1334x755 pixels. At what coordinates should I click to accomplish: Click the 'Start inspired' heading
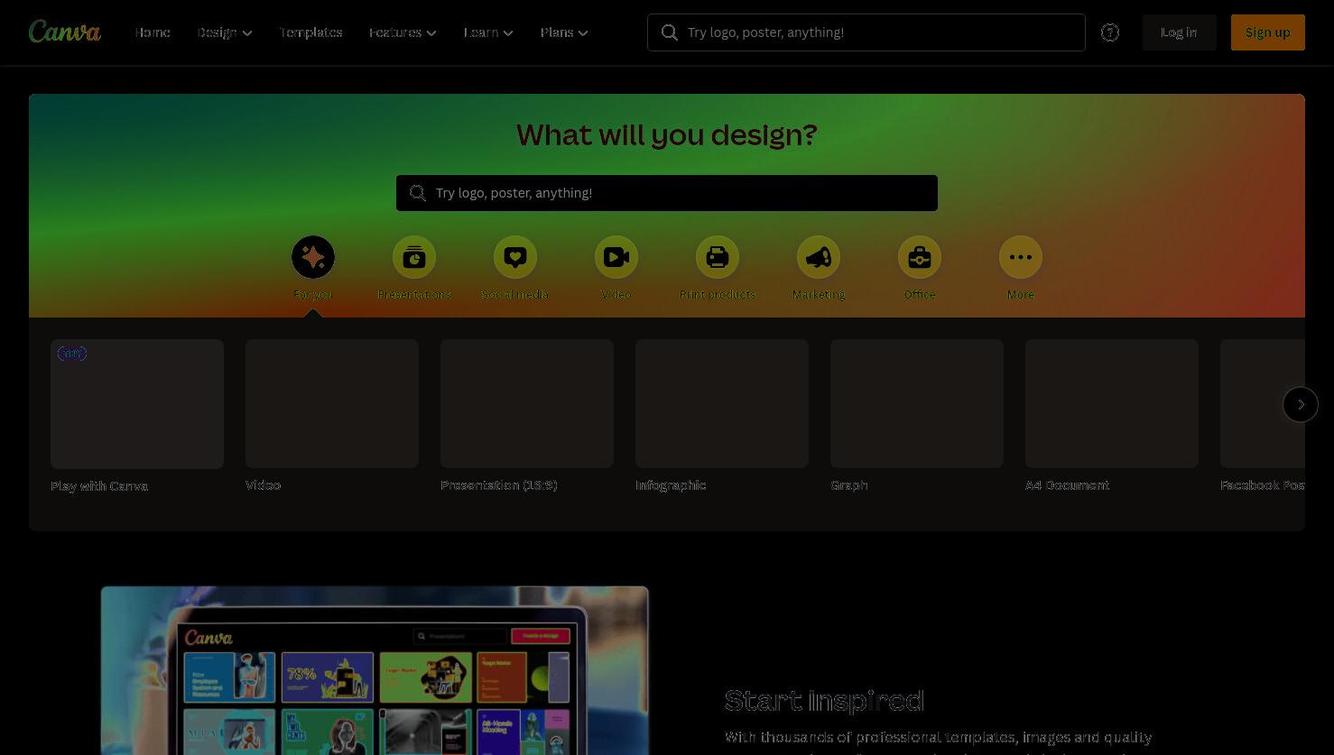tap(824, 701)
